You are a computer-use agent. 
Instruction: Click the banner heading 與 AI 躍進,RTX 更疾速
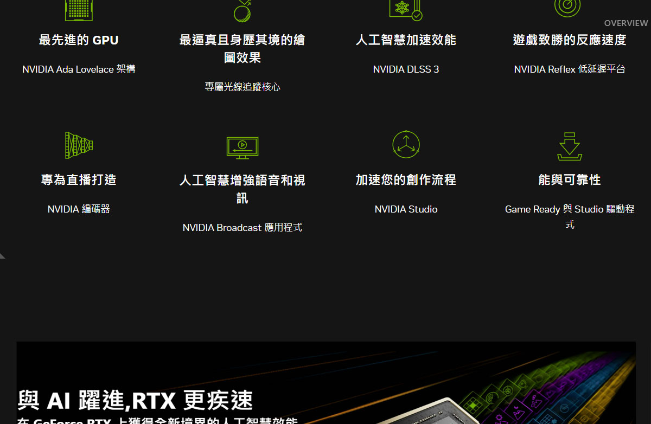135,401
